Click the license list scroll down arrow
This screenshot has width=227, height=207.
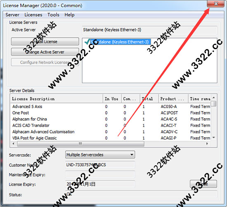214,138
